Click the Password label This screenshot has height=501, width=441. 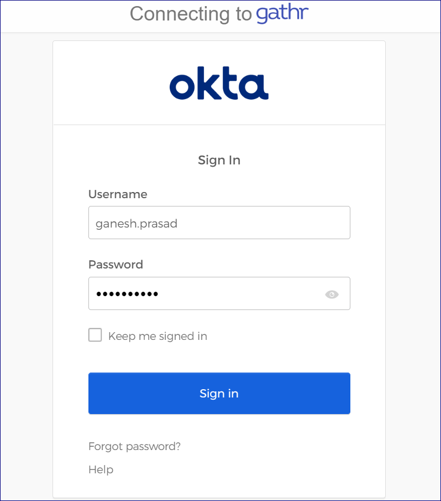(x=116, y=265)
